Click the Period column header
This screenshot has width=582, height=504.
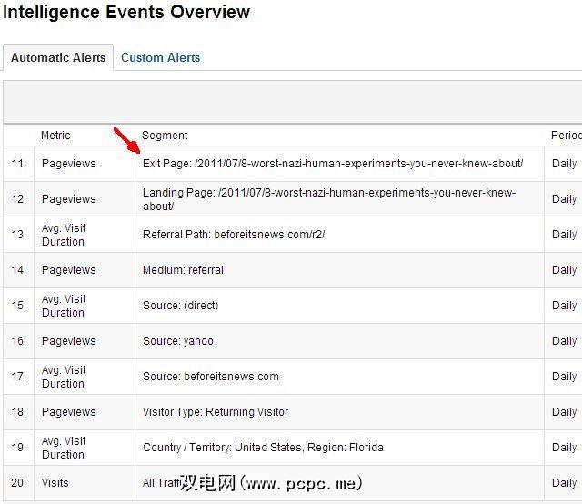tap(566, 136)
